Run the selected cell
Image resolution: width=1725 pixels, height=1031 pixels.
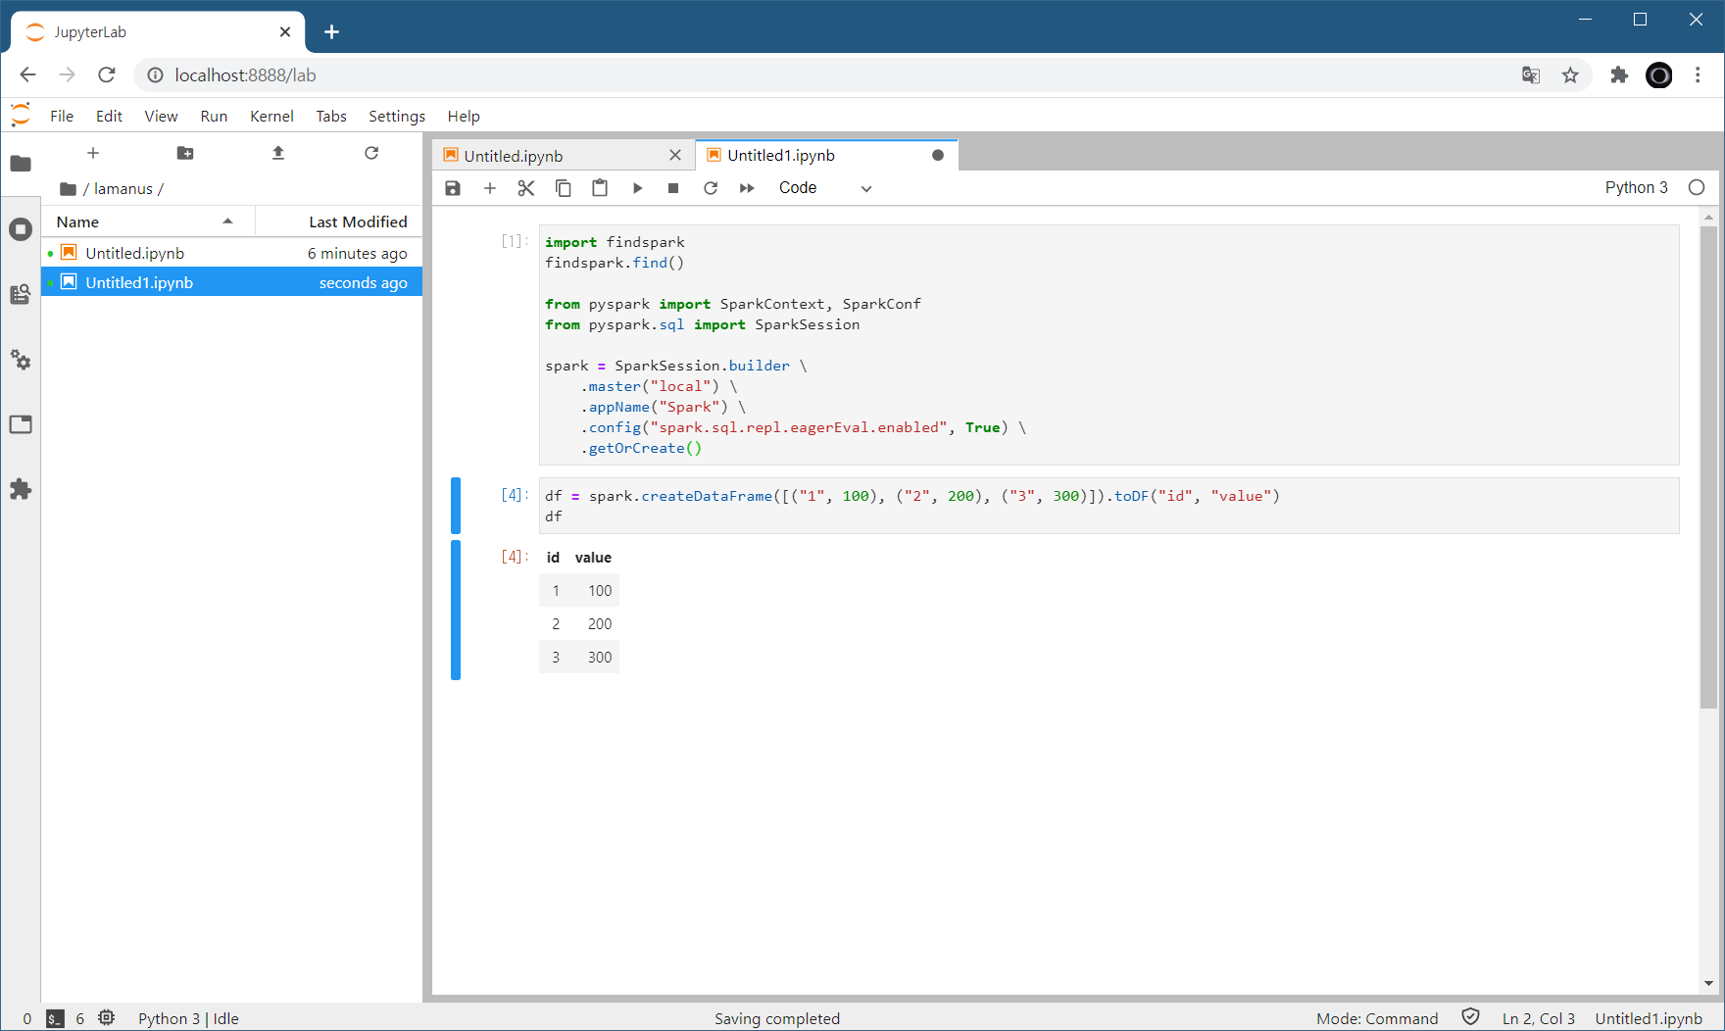637,188
